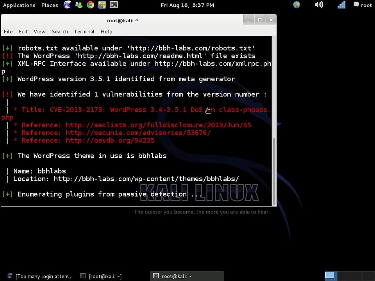Maximize the root@kali terminal window
This screenshot has width=375, height=281.
pyautogui.click(x=260, y=20)
